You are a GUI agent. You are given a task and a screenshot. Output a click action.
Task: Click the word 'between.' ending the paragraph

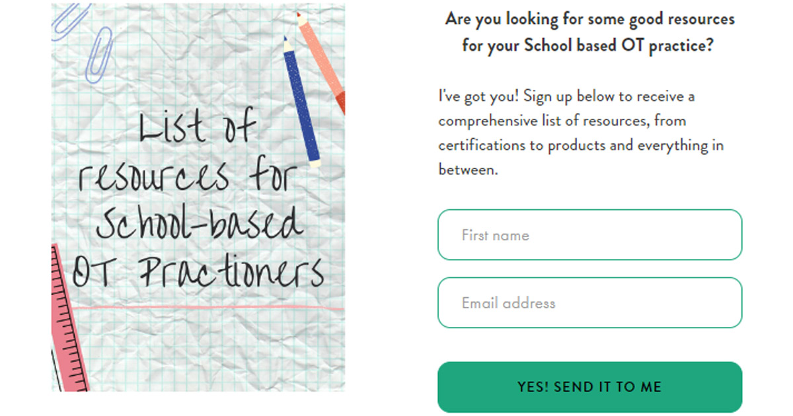(467, 169)
